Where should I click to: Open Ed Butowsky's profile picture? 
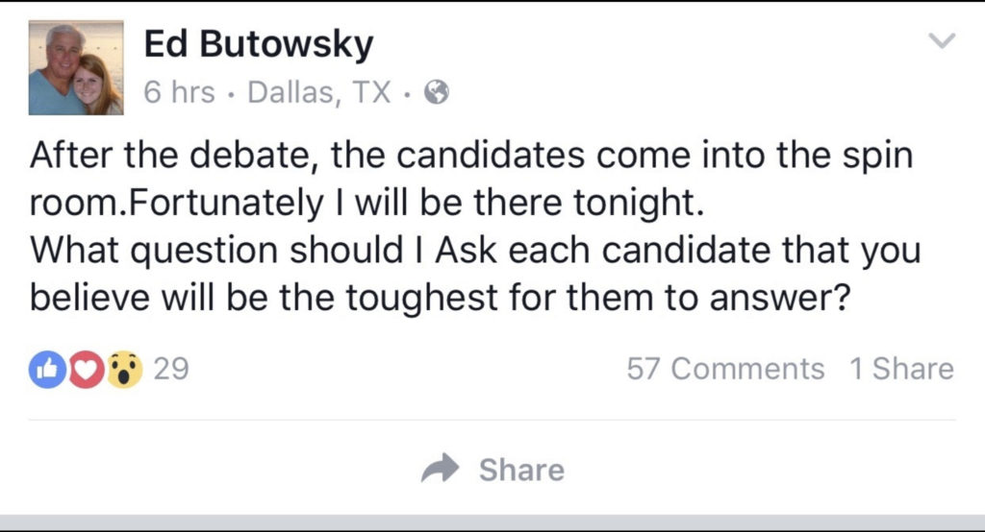point(76,68)
